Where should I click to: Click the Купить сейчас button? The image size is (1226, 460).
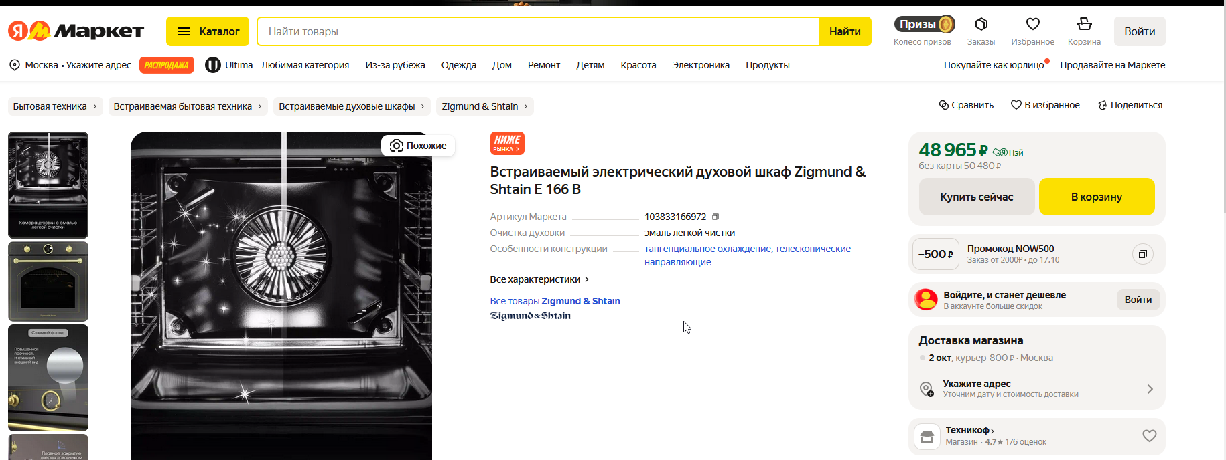tap(977, 197)
